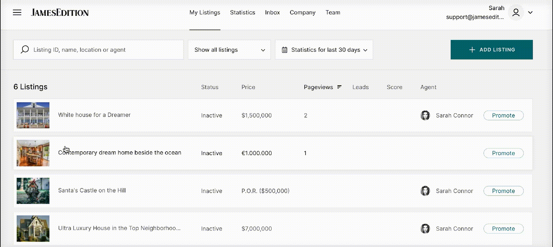Promote White house for a Dreamer
Viewport: 553px width, 247px height.
coord(503,115)
